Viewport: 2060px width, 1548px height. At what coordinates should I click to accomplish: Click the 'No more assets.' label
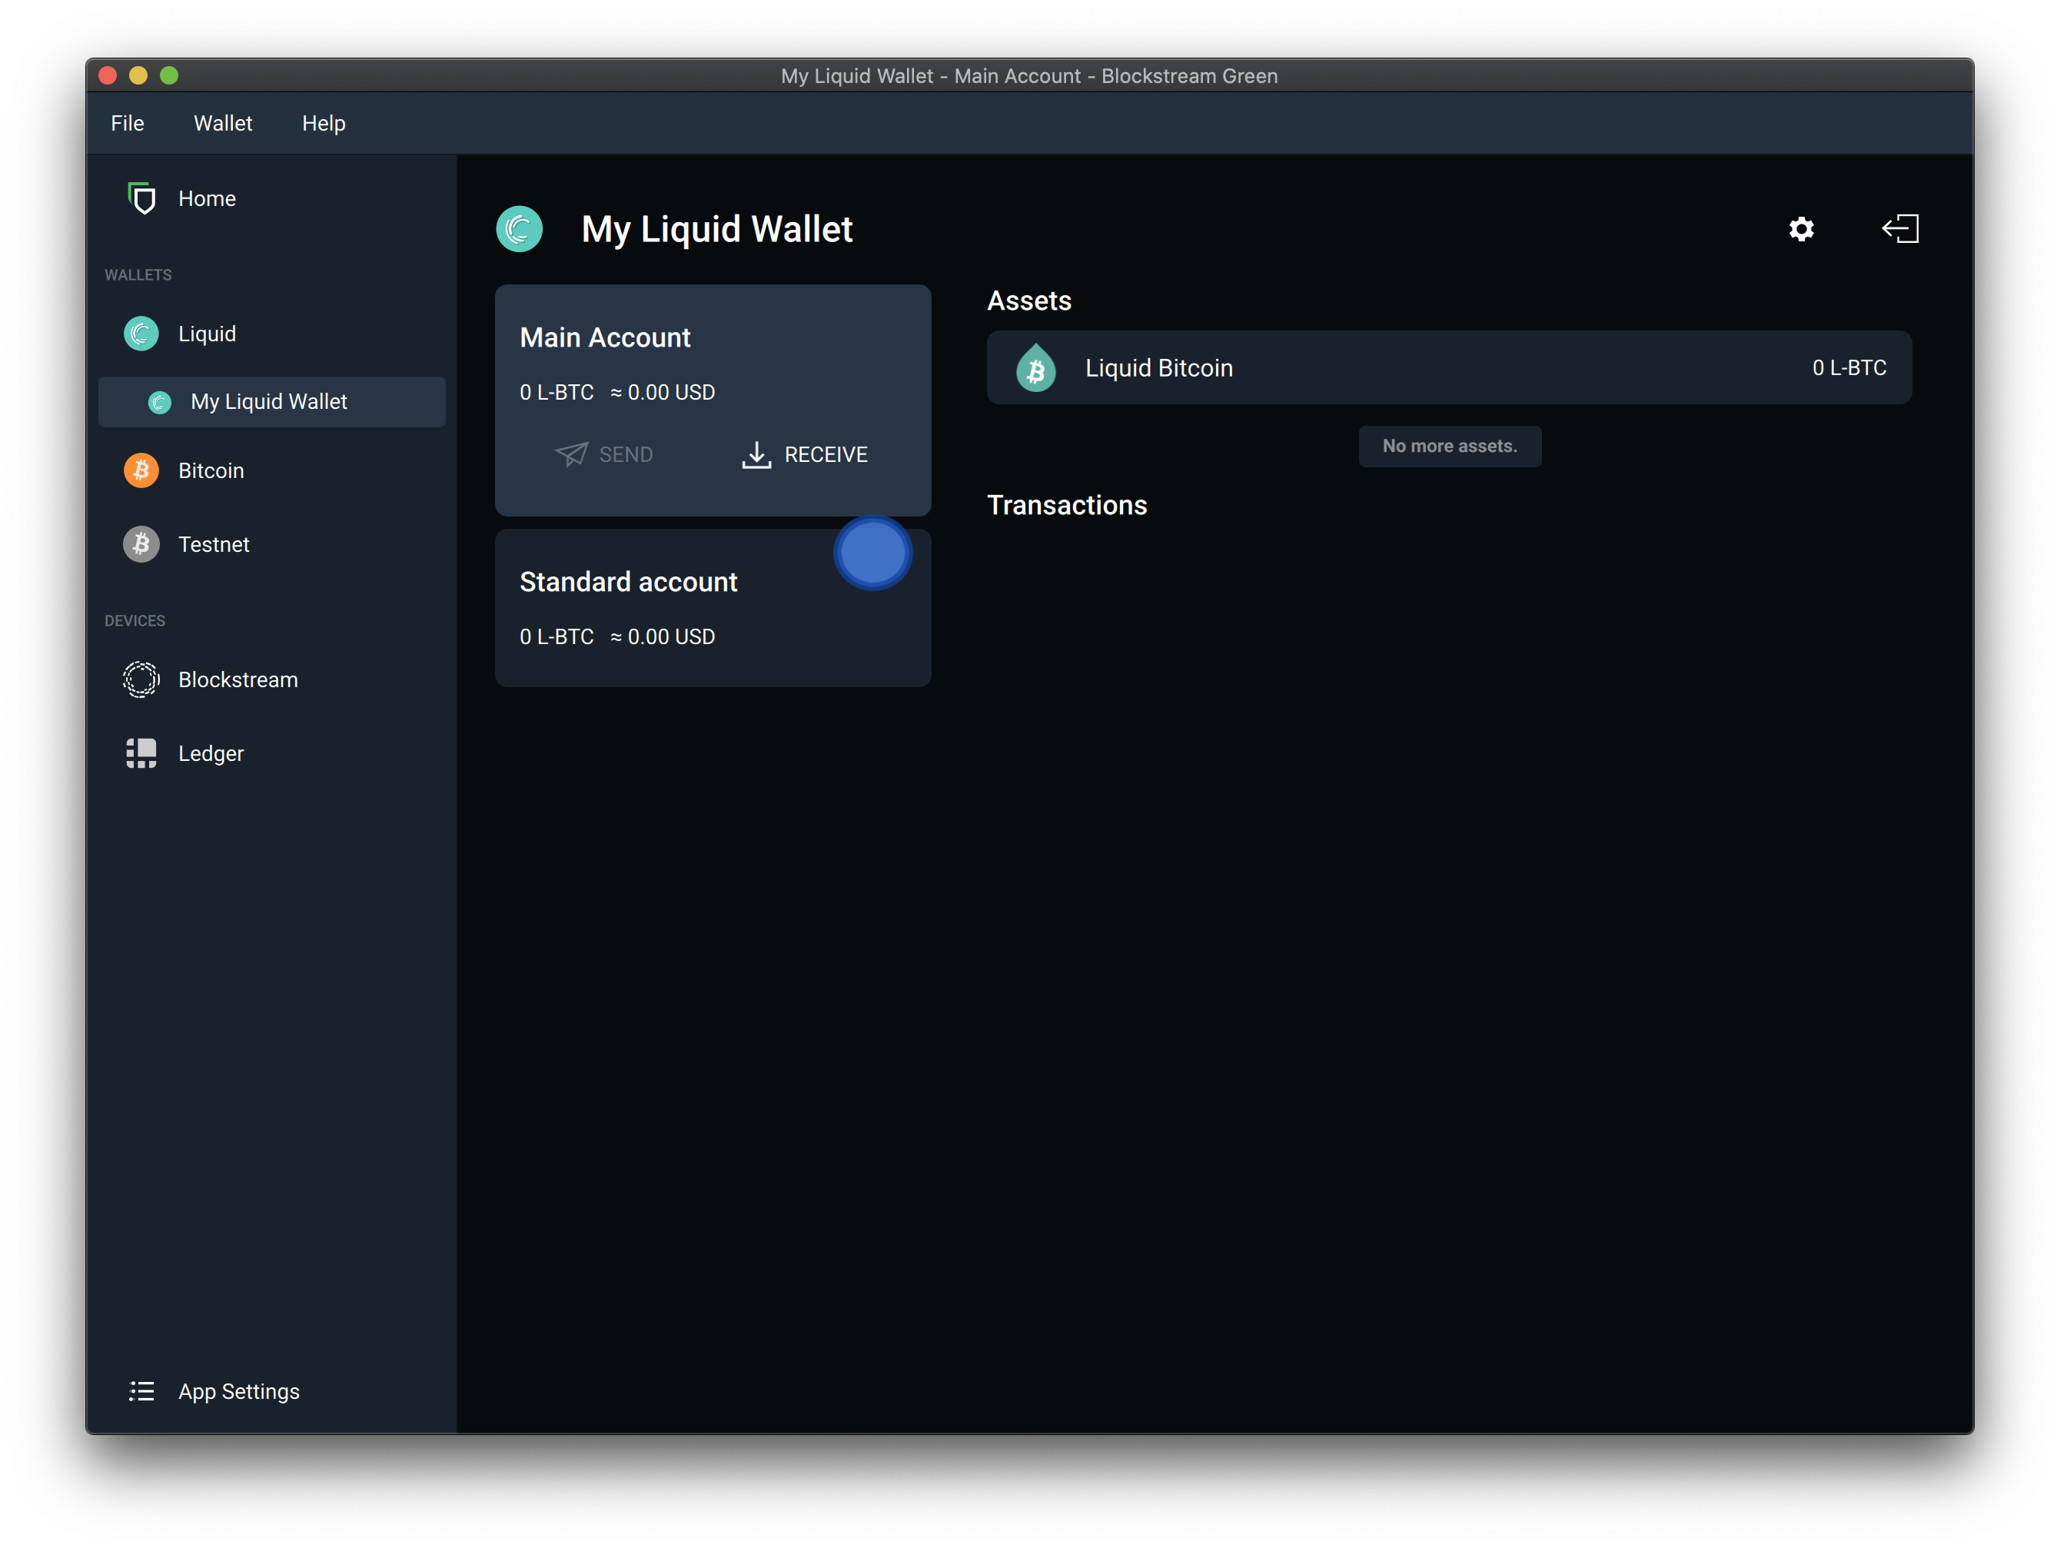point(1450,446)
